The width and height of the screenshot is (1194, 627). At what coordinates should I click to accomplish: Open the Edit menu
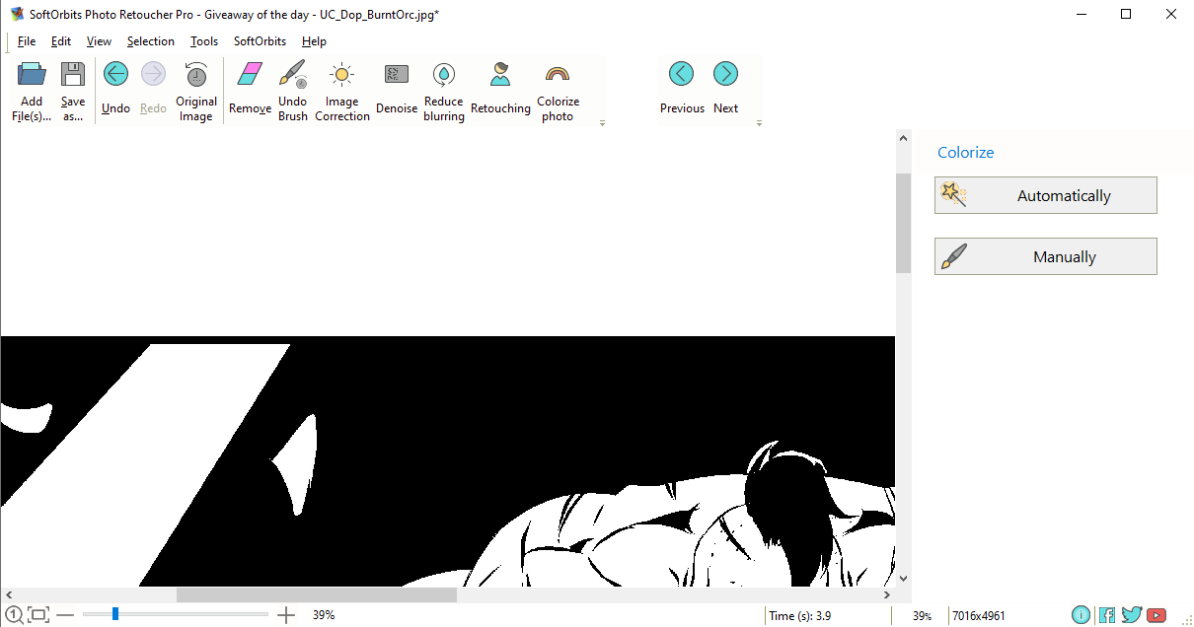pyautogui.click(x=61, y=41)
